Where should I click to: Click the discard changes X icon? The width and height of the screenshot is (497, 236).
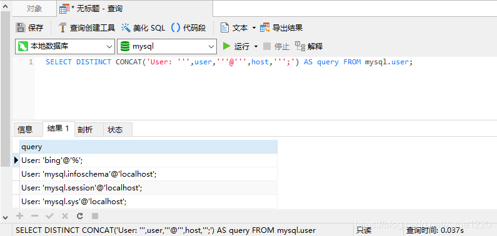[x=64, y=216]
